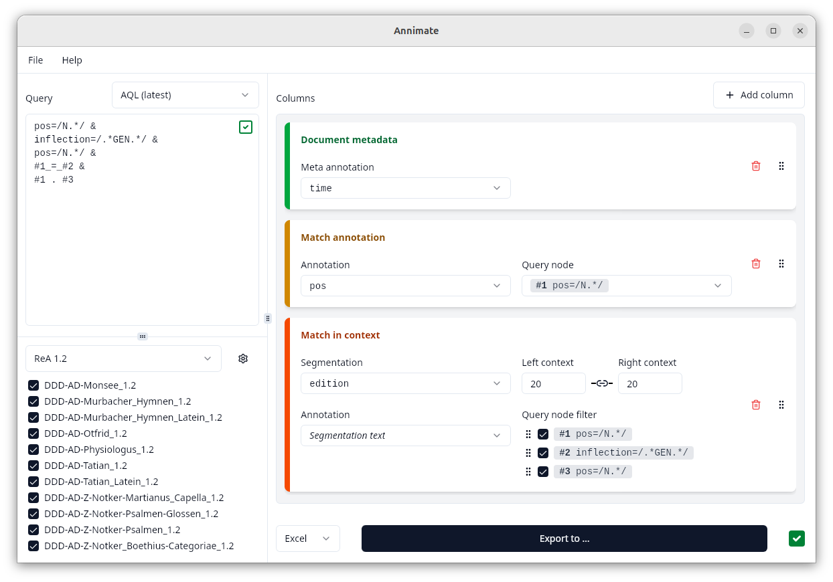The height and width of the screenshot is (582, 833).
Task: Click the Document metadata heading
Action: (x=349, y=140)
